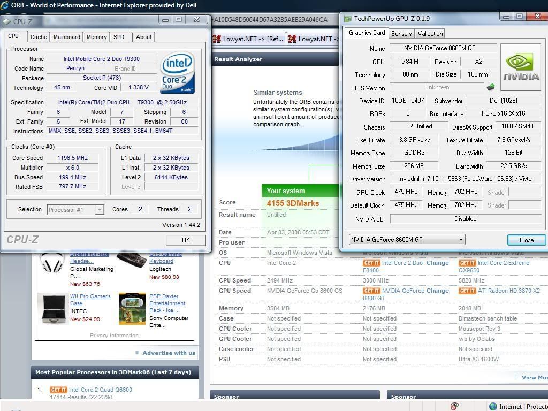Open the Privacy Information link
Viewport: 548px width, 411px height.
click(114, 336)
